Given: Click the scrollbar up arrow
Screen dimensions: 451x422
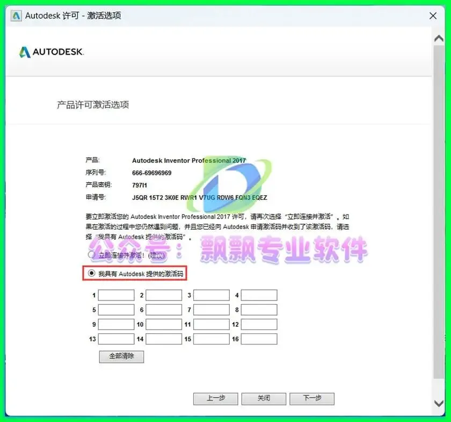Looking at the screenshot, I should tap(439, 38).
